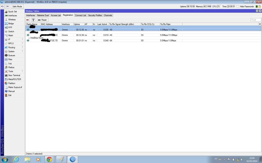Switch to the Access List tab
This screenshot has height=163, width=262.
pyautogui.click(x=56, y=15)
